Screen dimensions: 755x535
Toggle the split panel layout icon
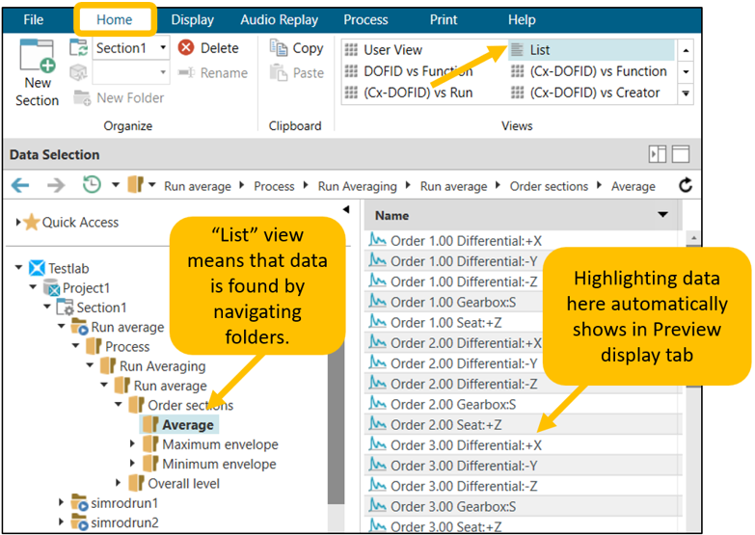tap(658, 154)
